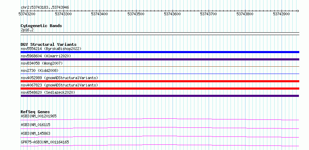Open the Cytogenetic Bands track title
Screen dimensions: 309x150
click(41, 26)
